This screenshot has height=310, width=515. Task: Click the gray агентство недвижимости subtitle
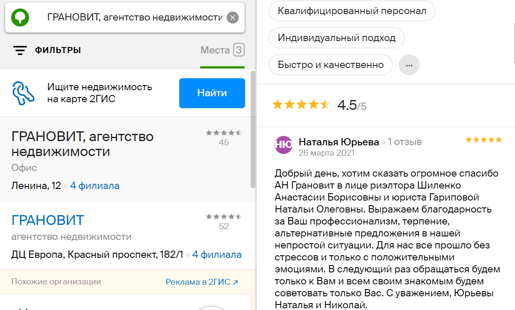click(71, 237)
